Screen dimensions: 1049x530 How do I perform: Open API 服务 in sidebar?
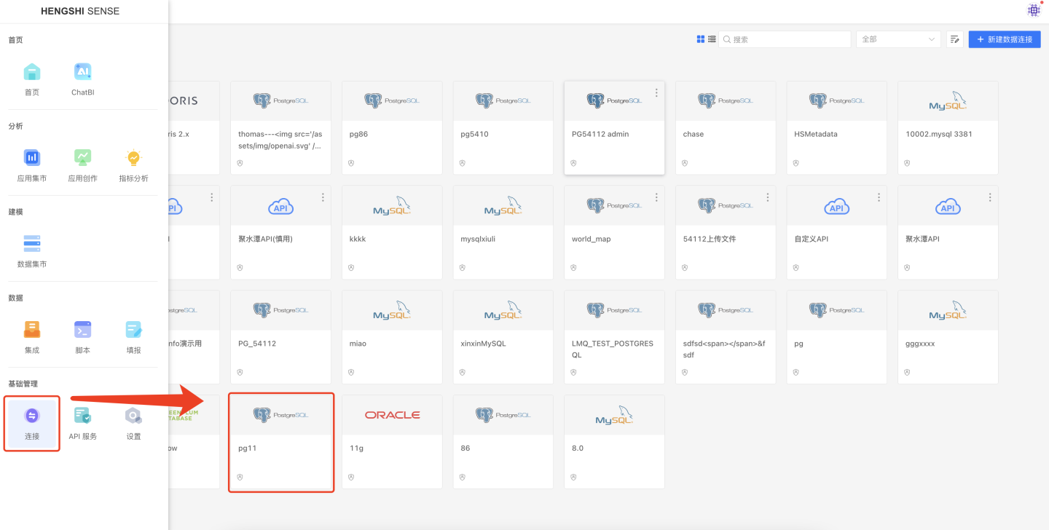pyautogui.click(x=82, y=416)
